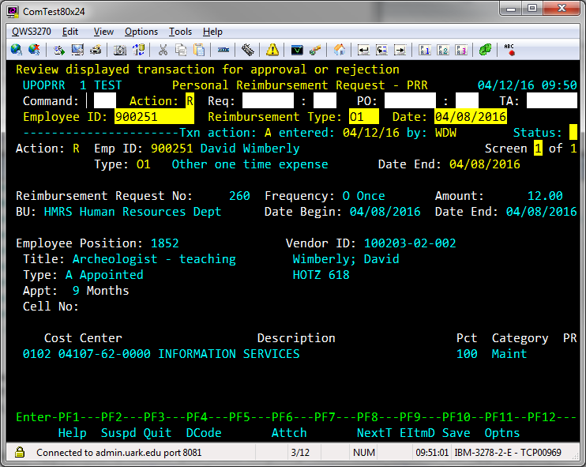Click the PF2 Suspd key label
The image size is (586, 467).
118,433
